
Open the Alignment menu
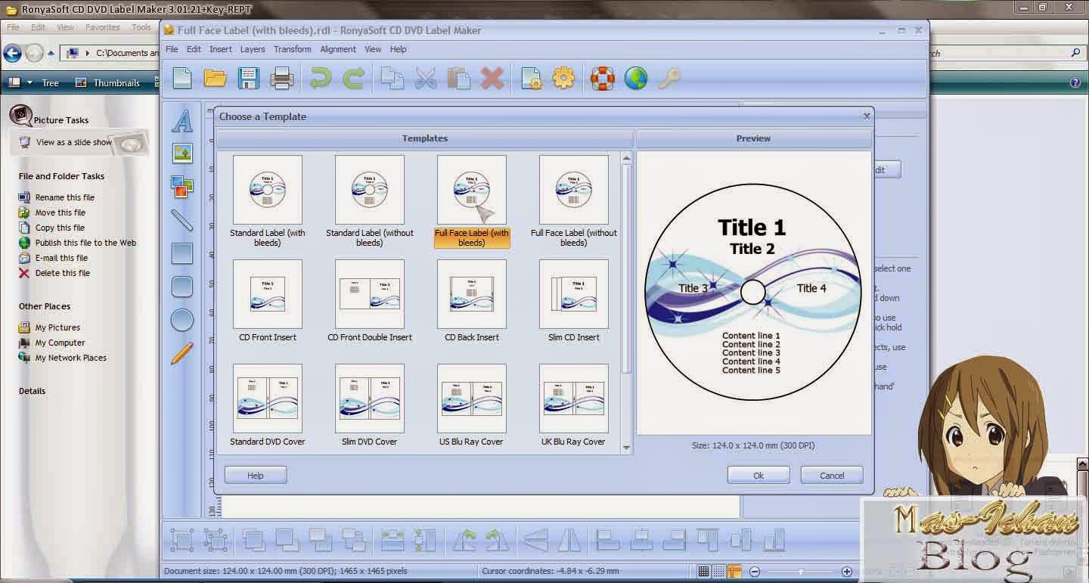[x=338, y=49]
